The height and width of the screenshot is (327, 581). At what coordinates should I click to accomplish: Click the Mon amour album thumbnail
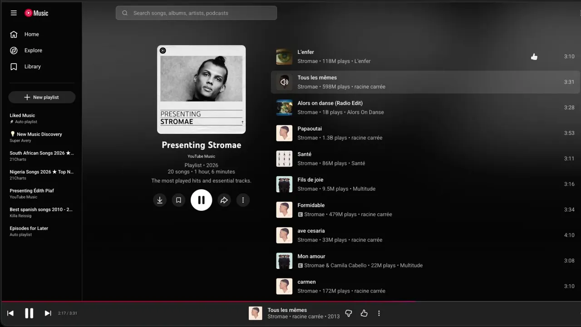[x=284, y=261]
